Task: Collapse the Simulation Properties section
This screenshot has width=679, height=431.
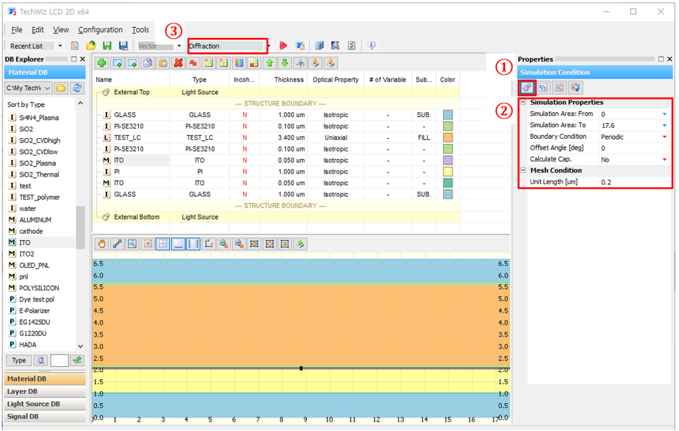Action: point(523,103)
